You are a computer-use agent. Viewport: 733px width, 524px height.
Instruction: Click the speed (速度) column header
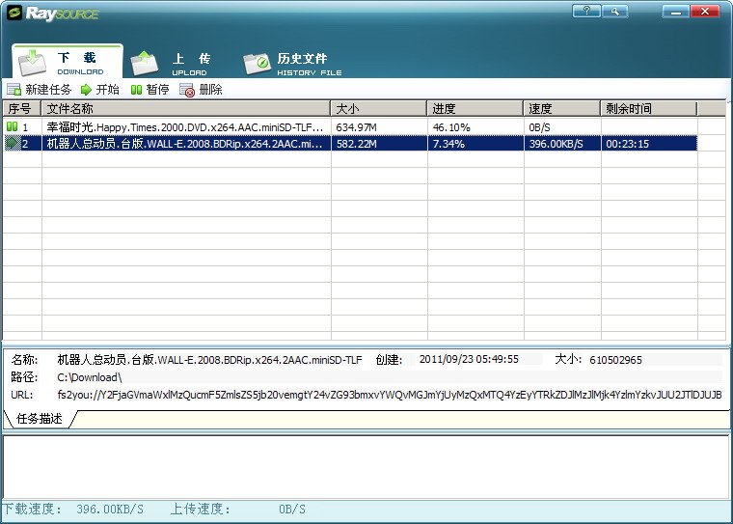coord(562,109)
